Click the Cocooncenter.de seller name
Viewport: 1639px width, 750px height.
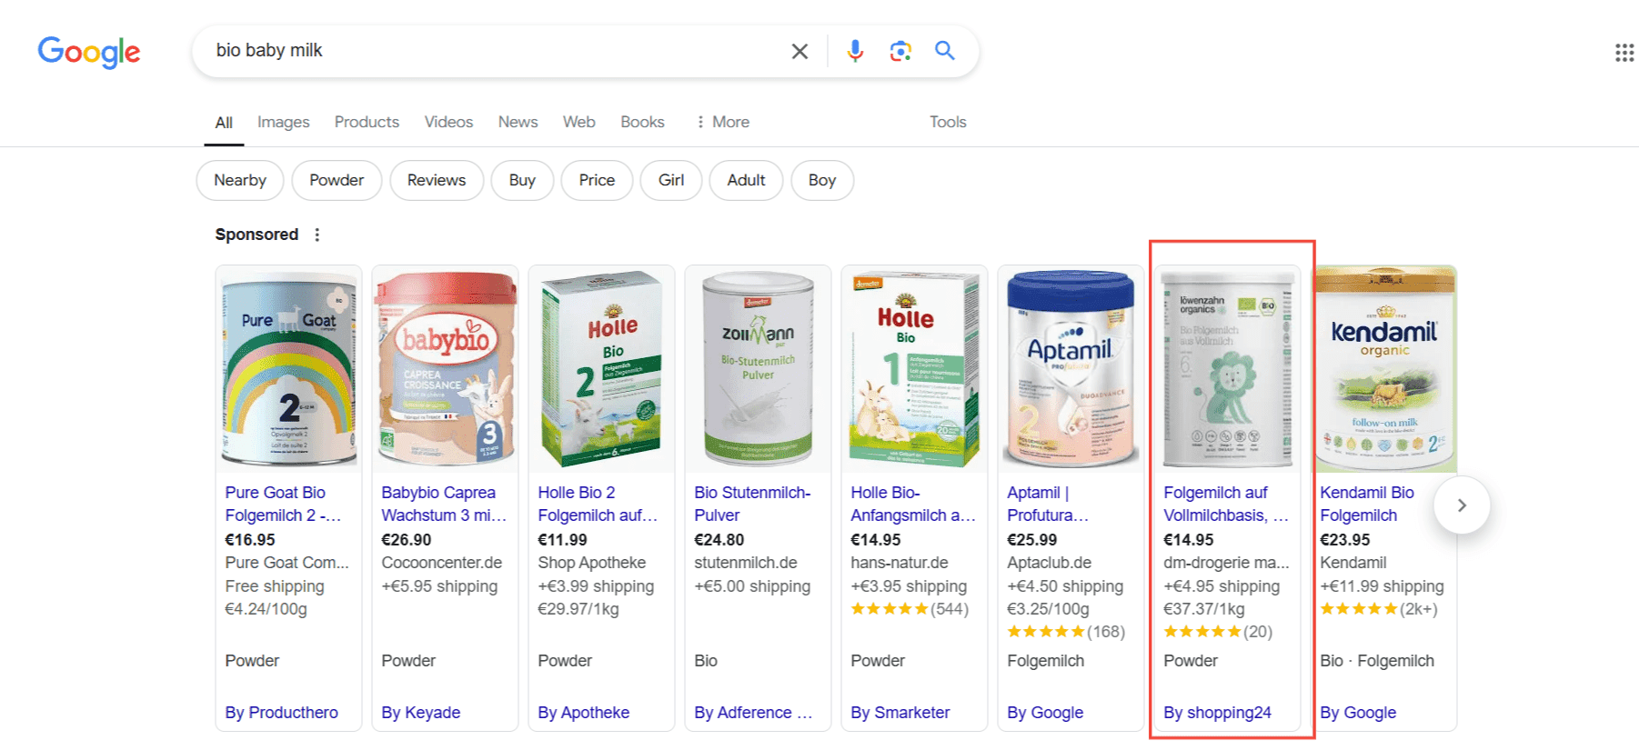point(441,563)
